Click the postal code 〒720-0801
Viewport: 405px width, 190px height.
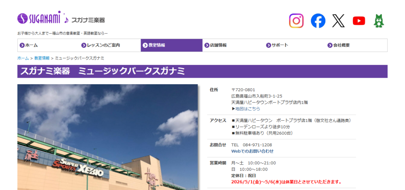coord(243,90)
